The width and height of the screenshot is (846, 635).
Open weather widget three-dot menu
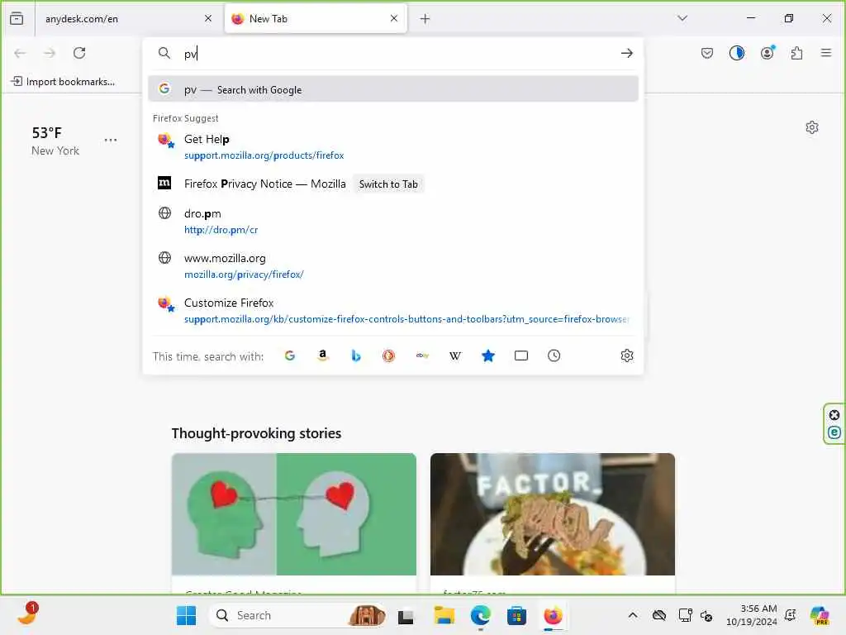tap(111, 140)
